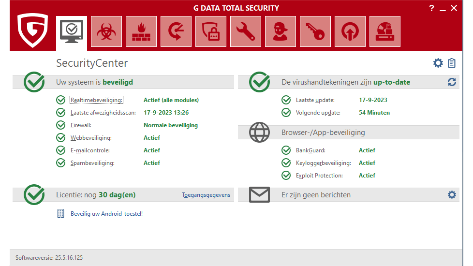Open the Toegangsgegevens link
Image resolution: width=473 pixels, height=266 pixels.
206,195
